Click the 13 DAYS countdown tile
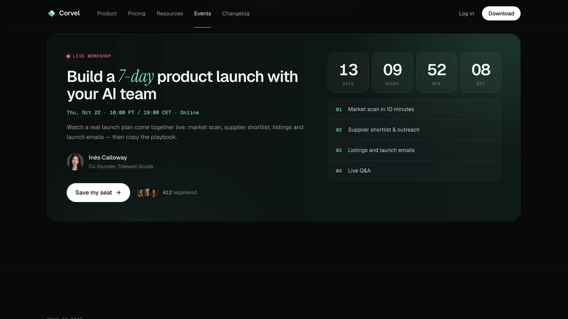This screenshot has height=319, width=568. tap(348, 73)
